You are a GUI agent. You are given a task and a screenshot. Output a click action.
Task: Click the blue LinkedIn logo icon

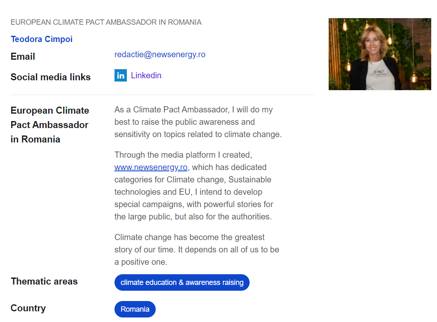pyautogui.click(x=120, y=75)
